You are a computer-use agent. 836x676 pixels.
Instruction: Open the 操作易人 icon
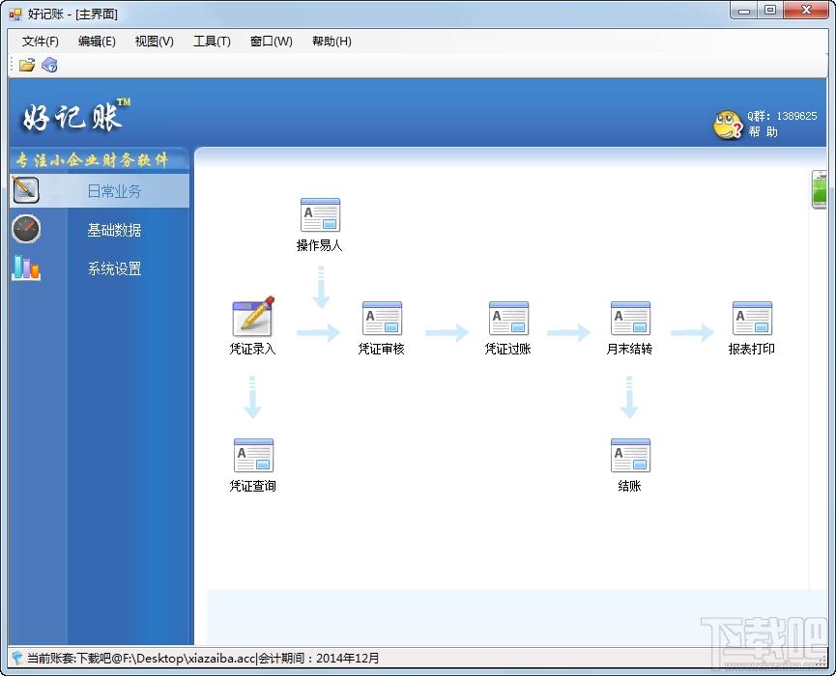point(320,214)
